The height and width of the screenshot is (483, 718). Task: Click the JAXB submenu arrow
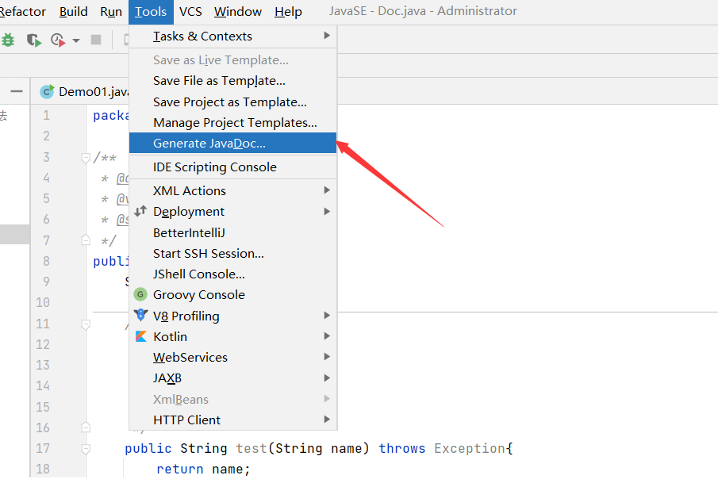coord(327,378)
